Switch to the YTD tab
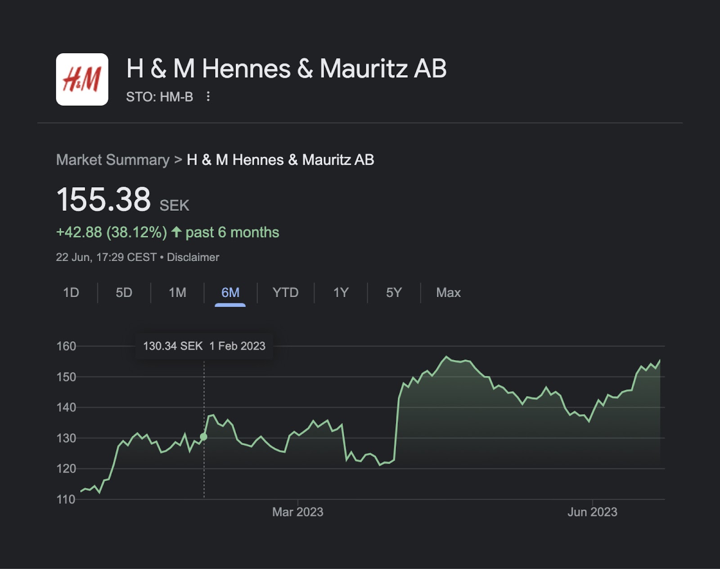 [285, 293]
